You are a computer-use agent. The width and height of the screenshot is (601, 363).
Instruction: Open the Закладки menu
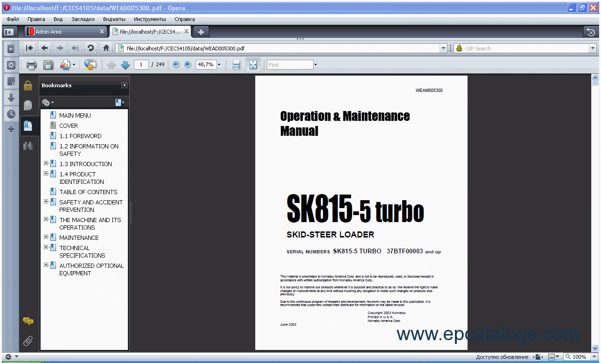coord(83,19)
